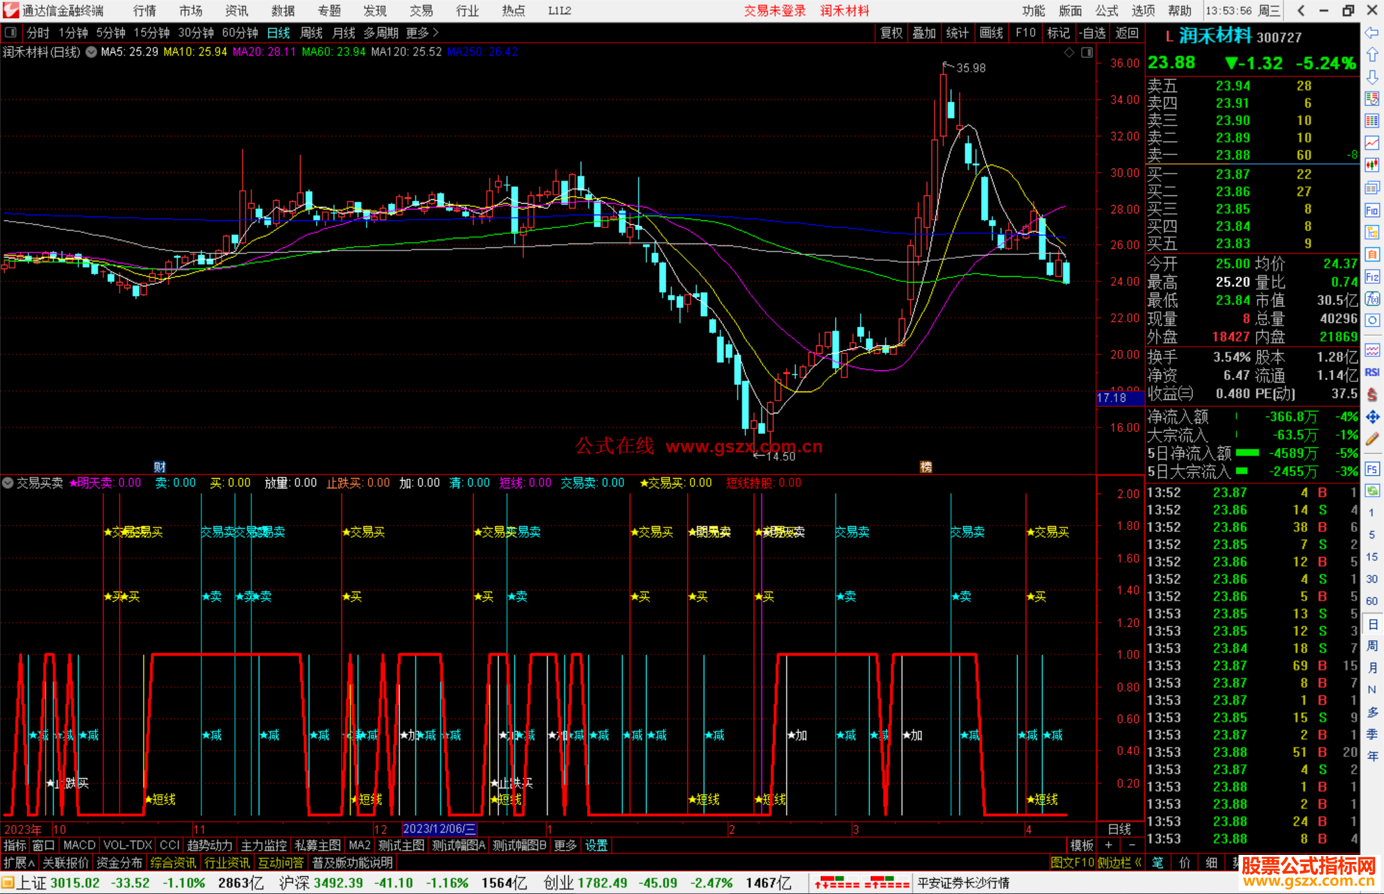Click the 复权 button above chart
This screenshot has height=894, width=1384.
[x=891, y=33]
